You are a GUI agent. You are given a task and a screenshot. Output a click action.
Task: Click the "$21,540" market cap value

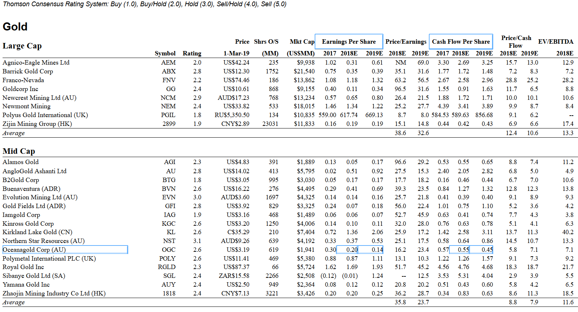click(304, 71)
